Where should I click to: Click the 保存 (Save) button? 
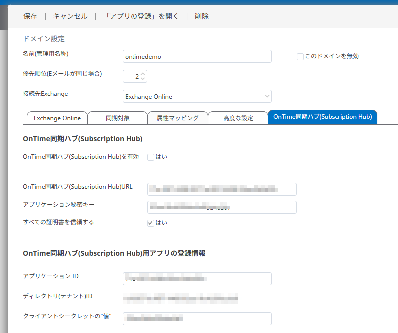(30, 16)
